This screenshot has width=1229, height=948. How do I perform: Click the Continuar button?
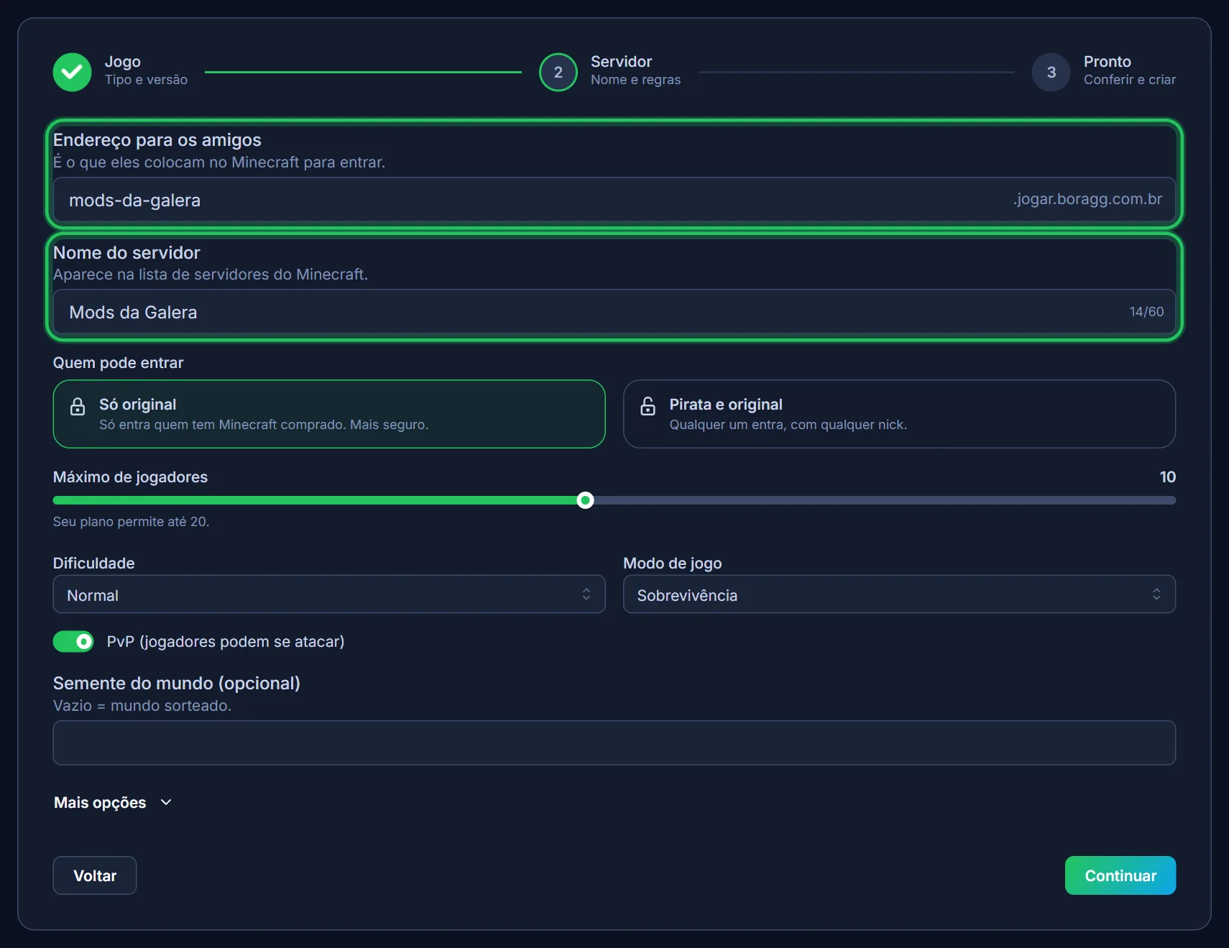pyautogui.click(x=1120, y=875)
